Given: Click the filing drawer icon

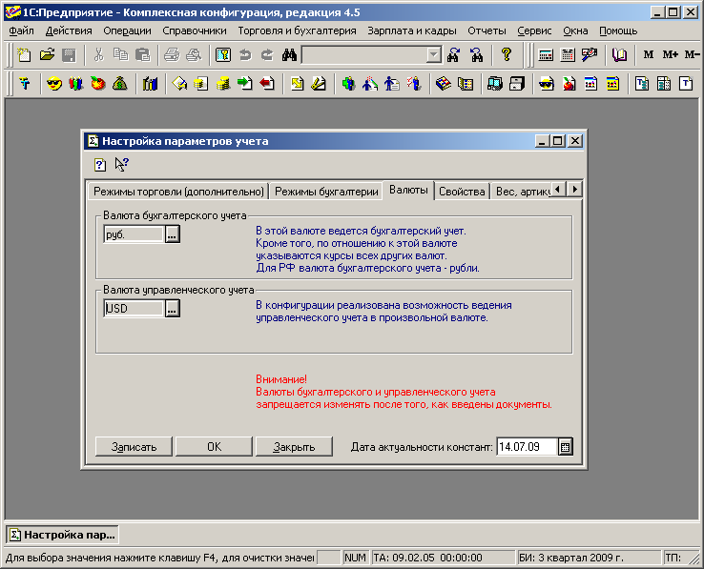Looking at the screenshot, I should point(517,84).
